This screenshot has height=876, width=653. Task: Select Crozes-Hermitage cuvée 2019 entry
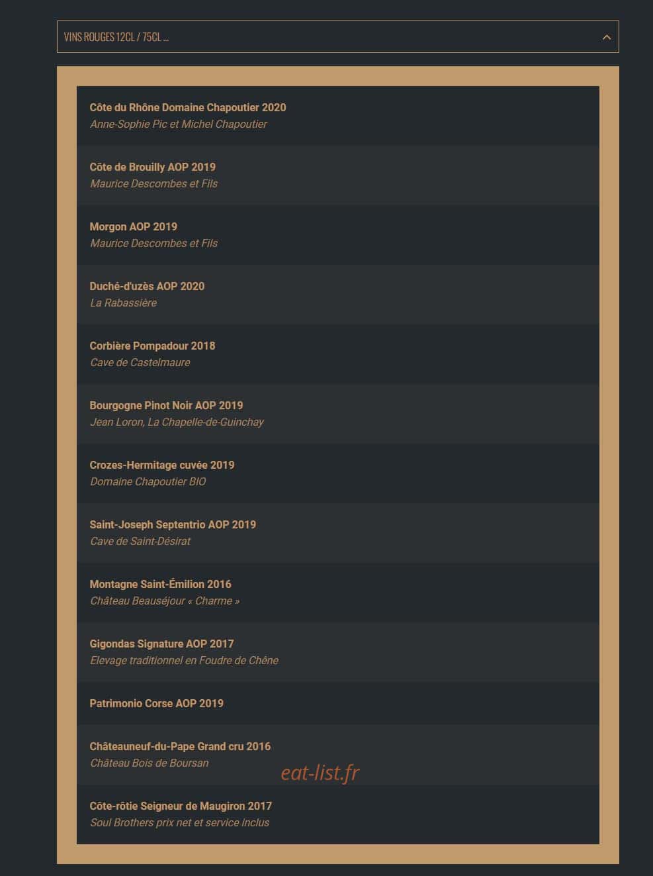[x=337, y=473]
